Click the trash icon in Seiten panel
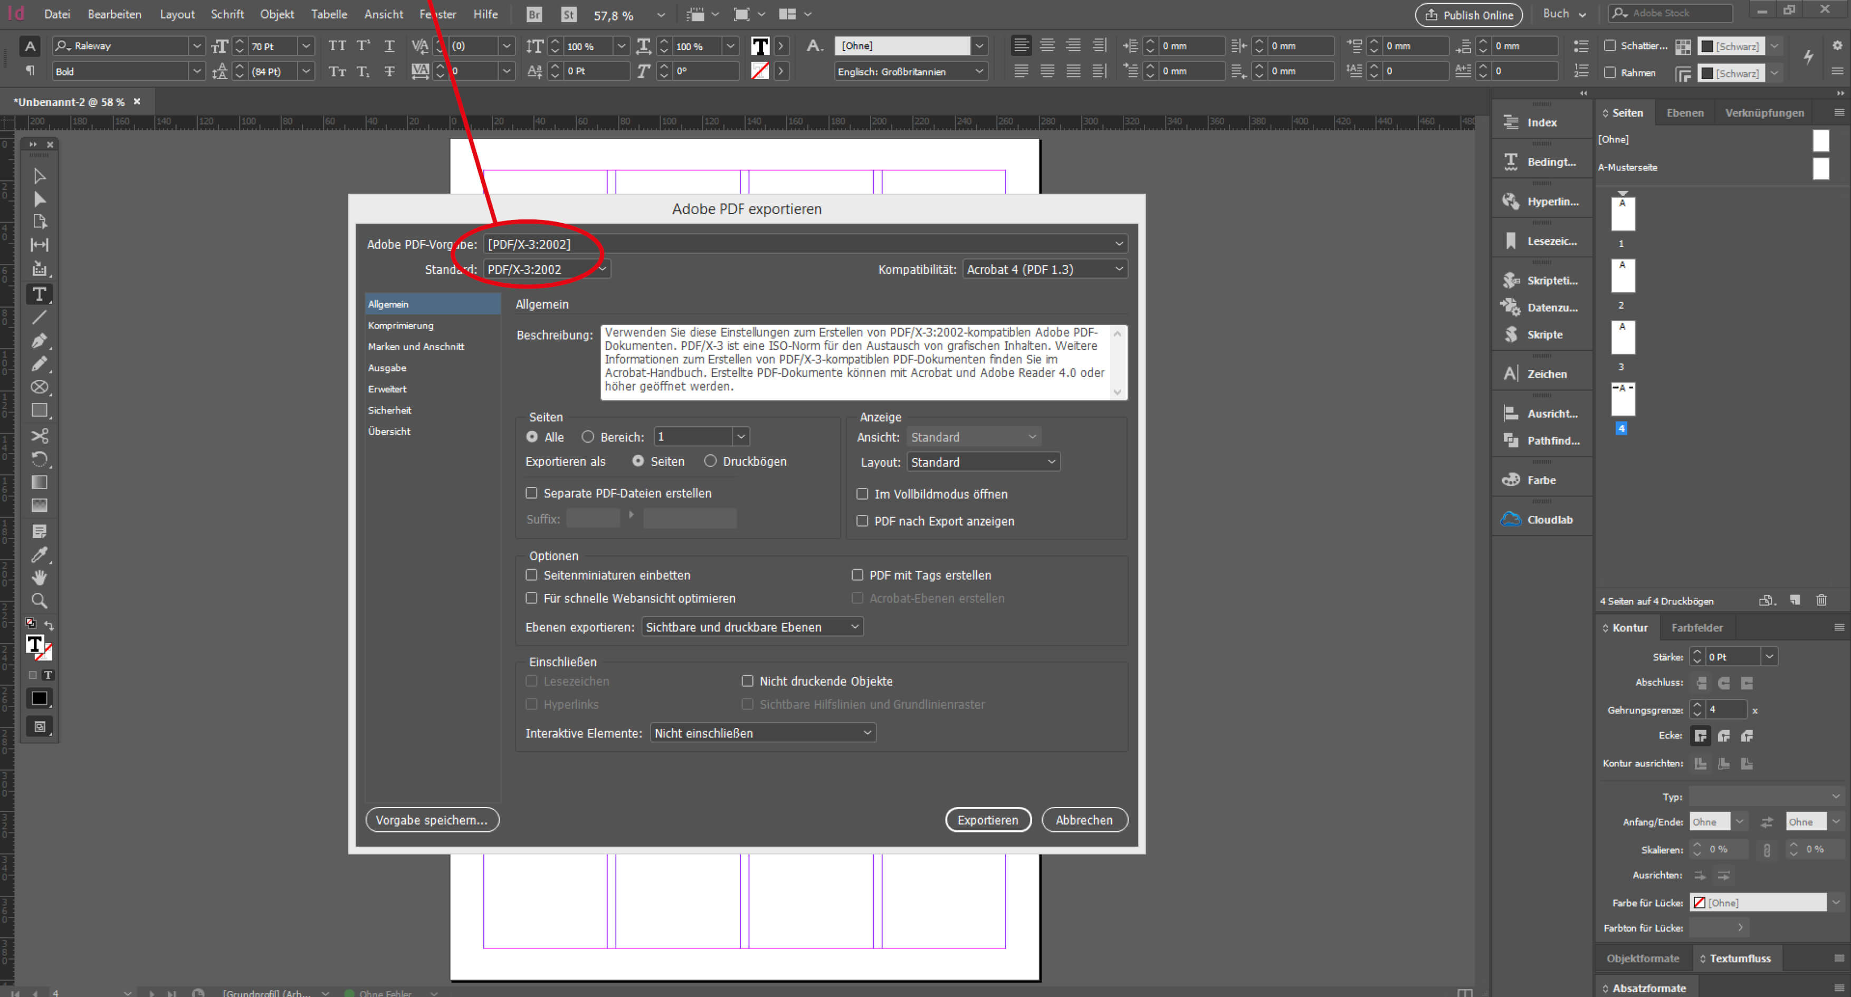Viewport: 1851px width, 997px height. [x=1821, y=600]
